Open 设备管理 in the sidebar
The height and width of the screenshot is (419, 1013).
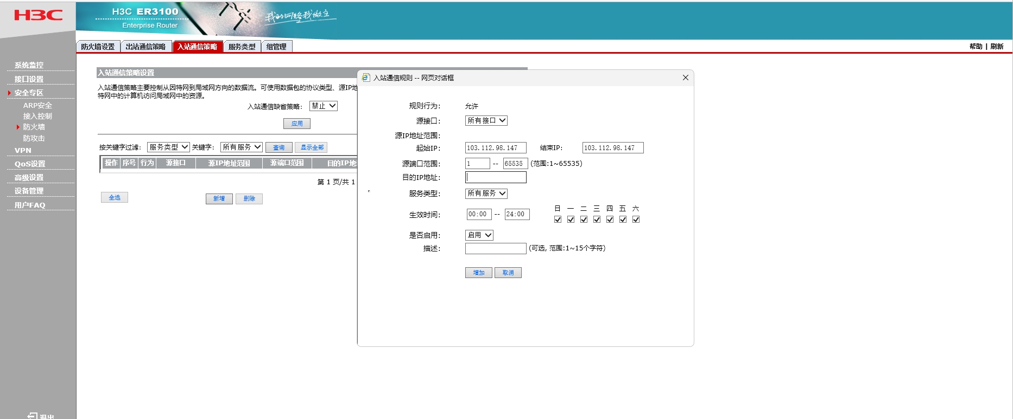29,191
